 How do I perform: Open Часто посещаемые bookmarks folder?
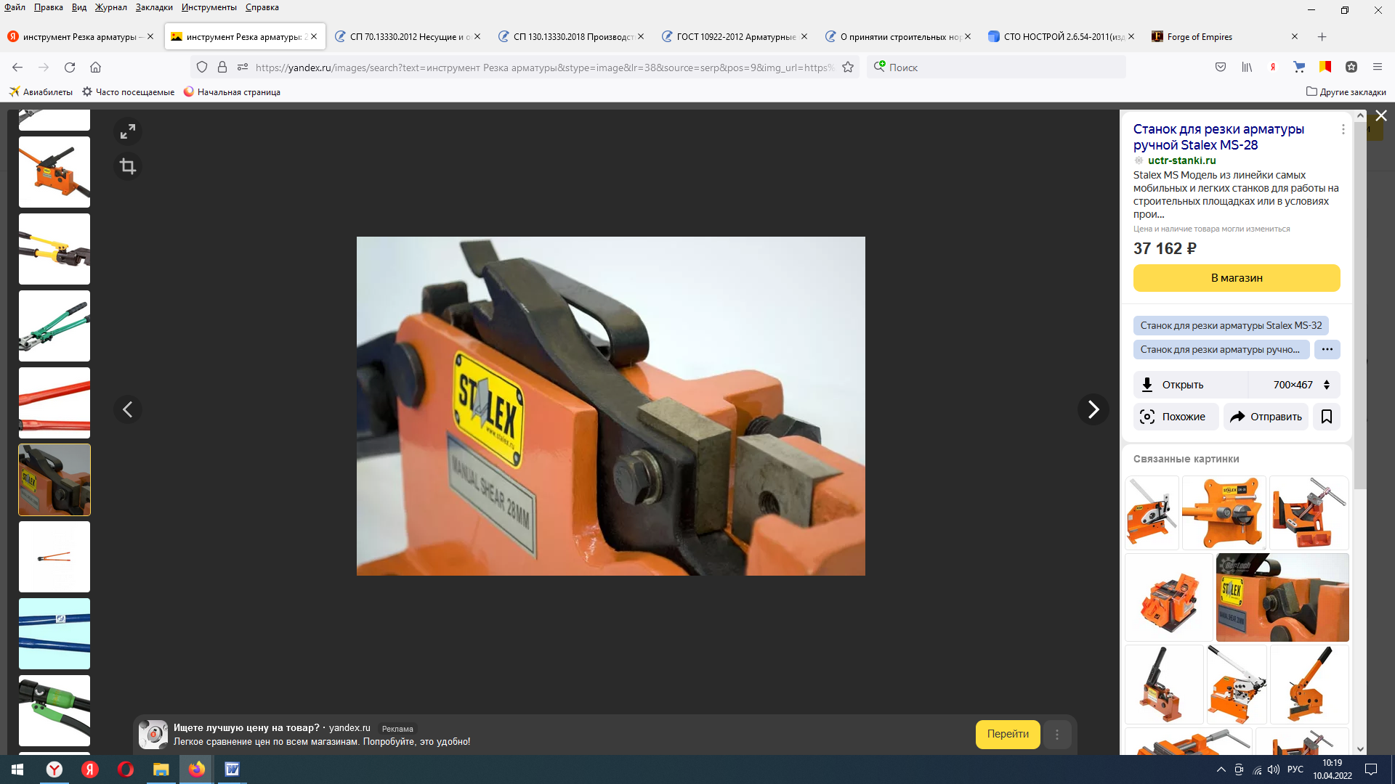[128, 92]
